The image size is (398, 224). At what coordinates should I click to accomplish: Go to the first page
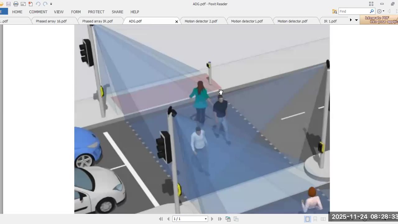tap(161, 219)
